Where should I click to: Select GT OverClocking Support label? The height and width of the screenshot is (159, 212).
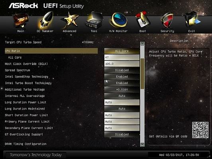[24, 134]
